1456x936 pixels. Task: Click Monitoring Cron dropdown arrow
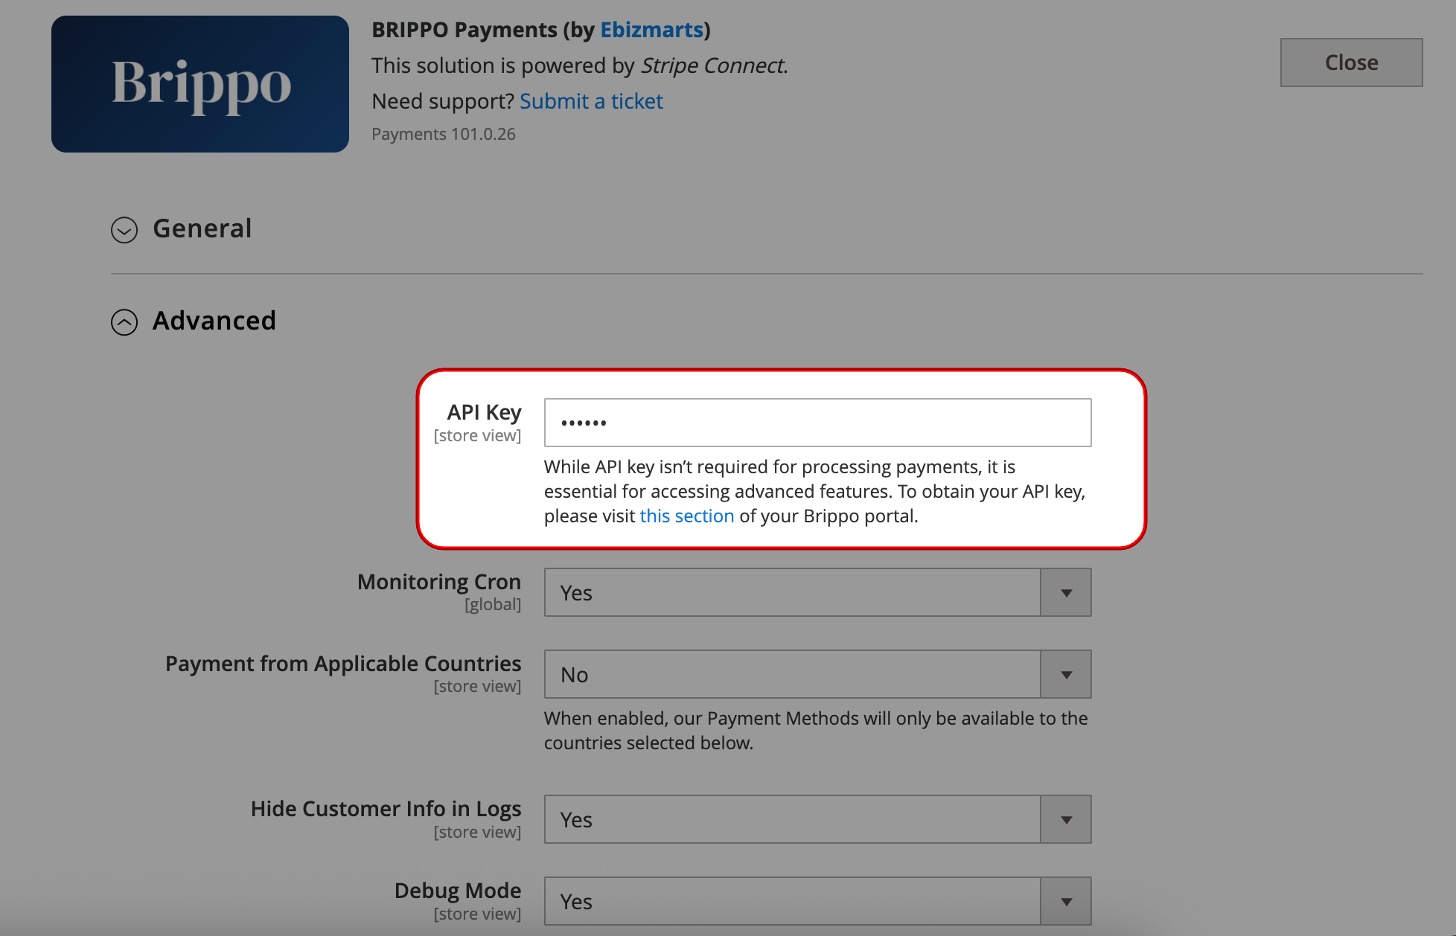[1066, 593]
